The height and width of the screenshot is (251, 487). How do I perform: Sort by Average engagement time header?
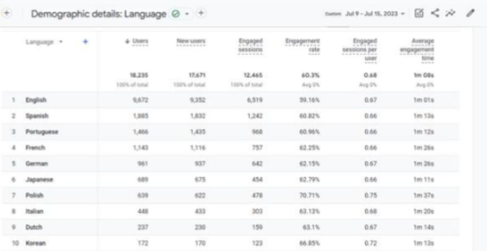(416, 50)
